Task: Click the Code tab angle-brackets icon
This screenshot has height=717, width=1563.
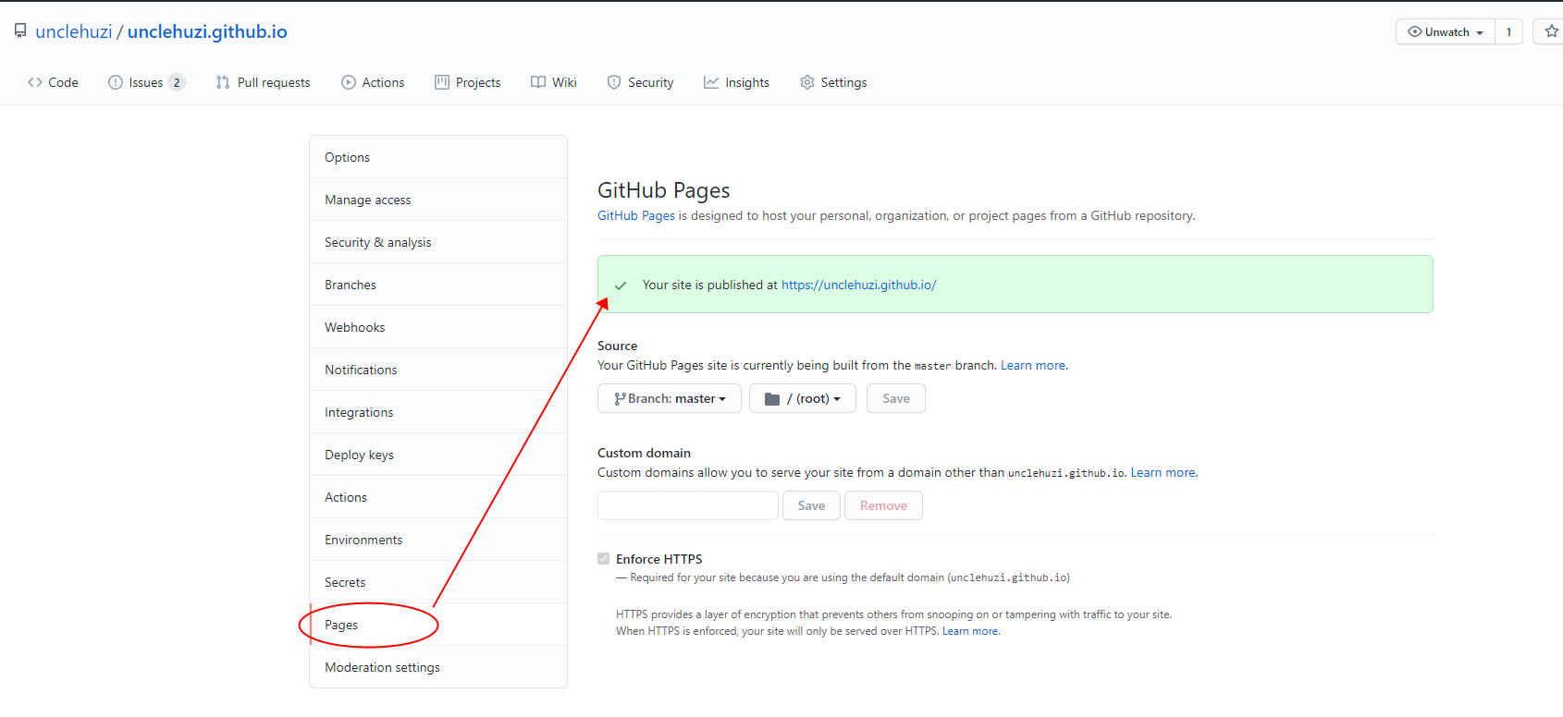Action: tap(35, 82)
